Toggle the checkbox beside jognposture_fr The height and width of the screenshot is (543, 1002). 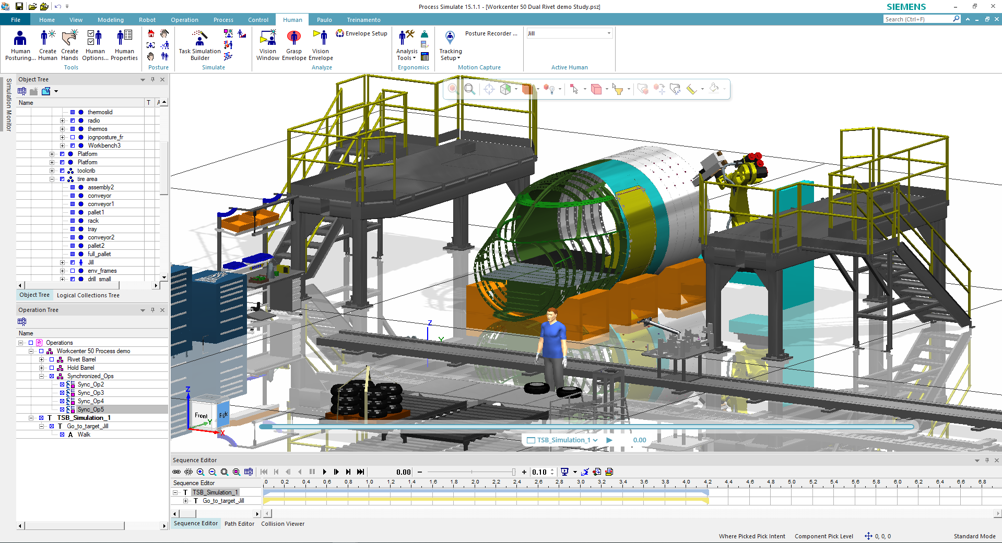[x=73, y=137]
